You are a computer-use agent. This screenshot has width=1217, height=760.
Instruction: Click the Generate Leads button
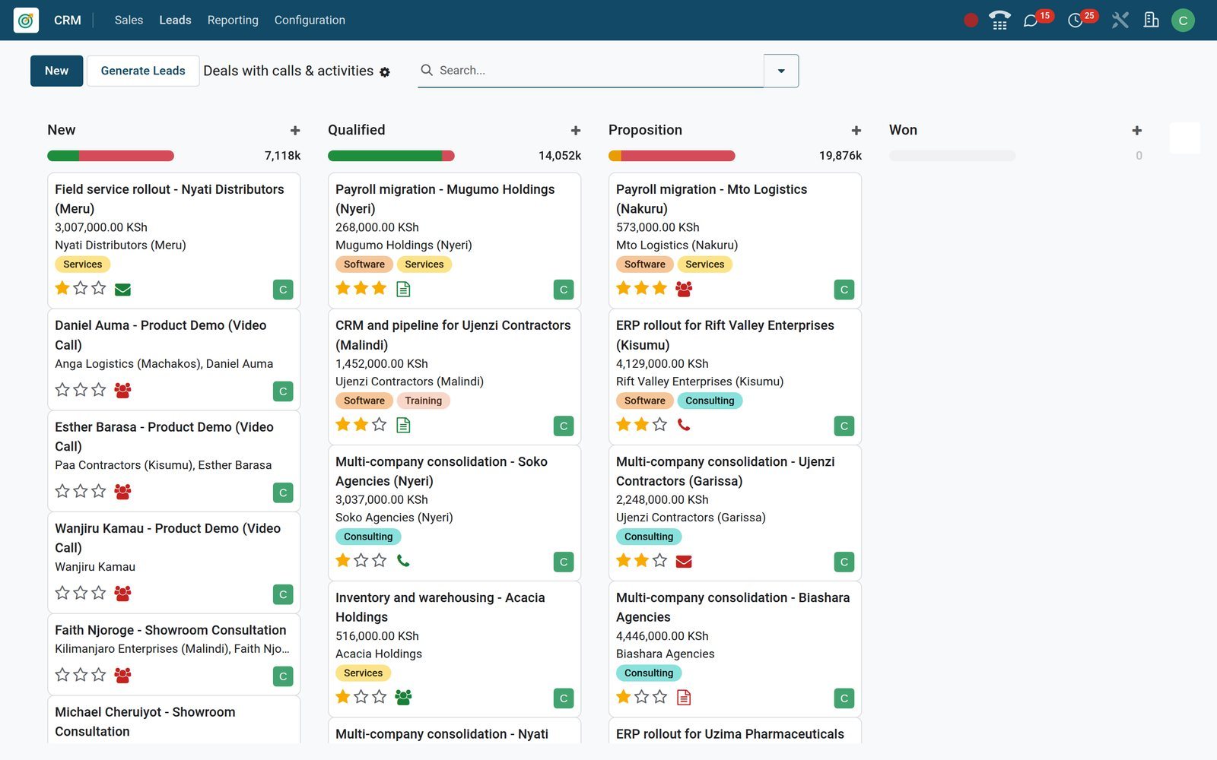[143, 71]
